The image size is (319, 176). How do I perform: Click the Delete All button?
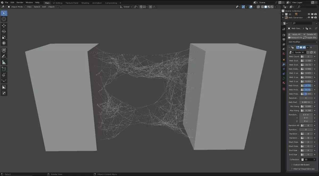tap(310, 34)
